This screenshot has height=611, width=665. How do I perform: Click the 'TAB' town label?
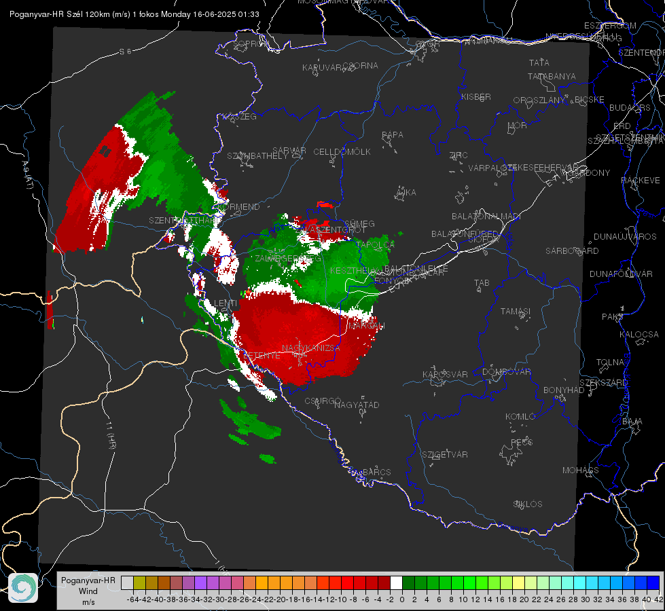click(x=482, y=283)
